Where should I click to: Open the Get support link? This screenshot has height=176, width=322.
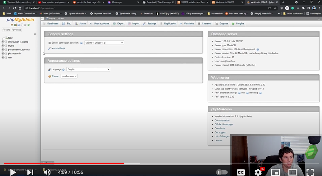220,132
